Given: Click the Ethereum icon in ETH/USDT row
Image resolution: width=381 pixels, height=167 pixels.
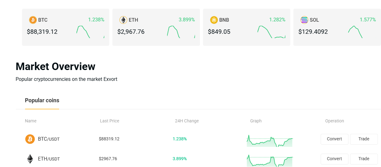Looking at the screenshot, I should tap(30, 159).
